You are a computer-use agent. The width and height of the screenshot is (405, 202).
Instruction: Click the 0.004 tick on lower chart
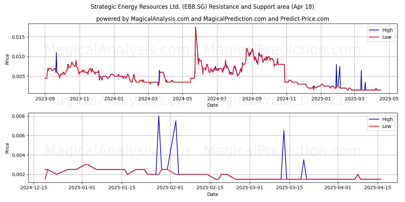tap(19, 155)
